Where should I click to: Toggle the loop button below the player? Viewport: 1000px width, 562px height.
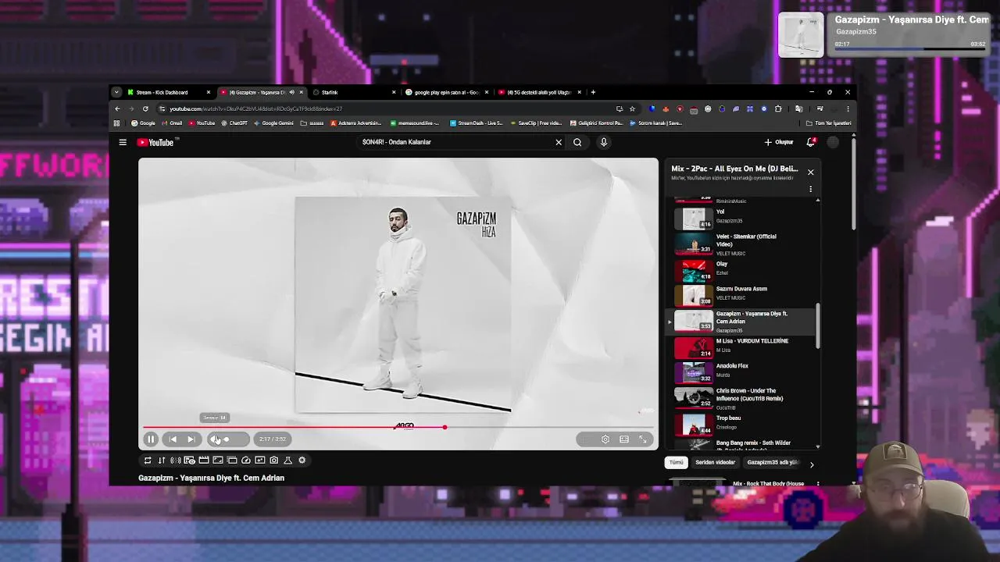point(148,461)
